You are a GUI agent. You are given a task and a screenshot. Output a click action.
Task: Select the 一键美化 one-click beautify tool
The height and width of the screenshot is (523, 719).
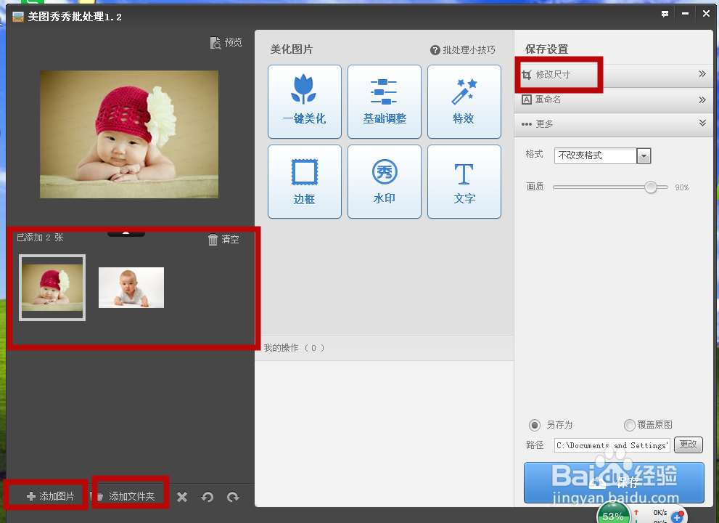(304, 102)
